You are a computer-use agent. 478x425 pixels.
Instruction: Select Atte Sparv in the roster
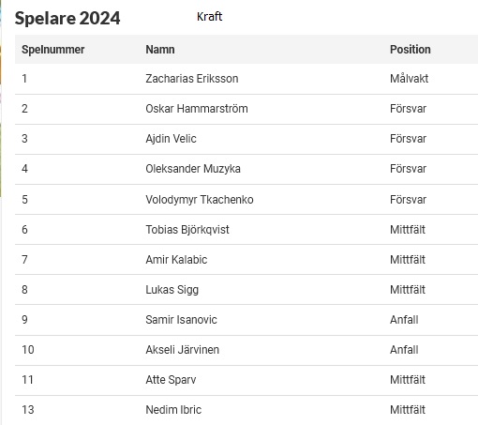point(171,380)
